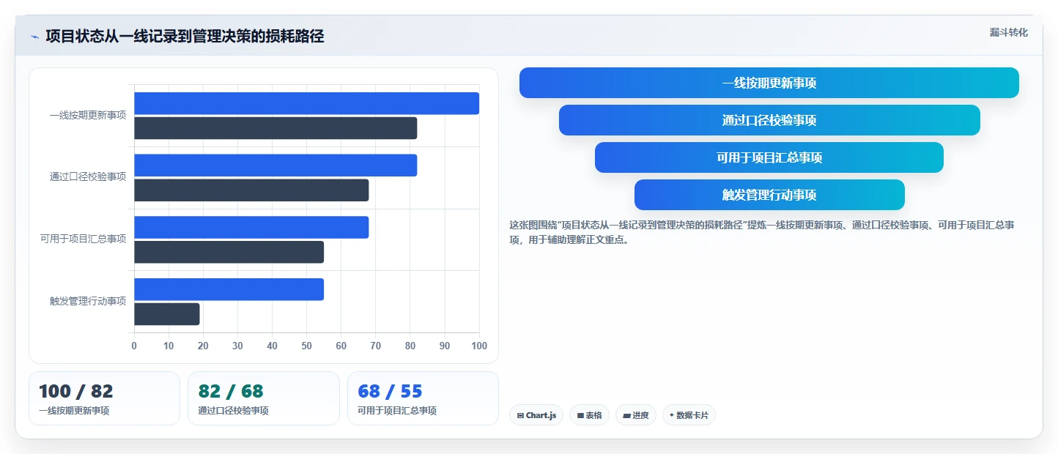The height and width of the screenshot is (454, 1058).
Task: Open the 68 / 55 stat card
Action: tap(423, 398)
